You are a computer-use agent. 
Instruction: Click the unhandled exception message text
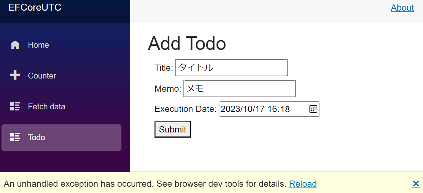click(x=145, y=184)
